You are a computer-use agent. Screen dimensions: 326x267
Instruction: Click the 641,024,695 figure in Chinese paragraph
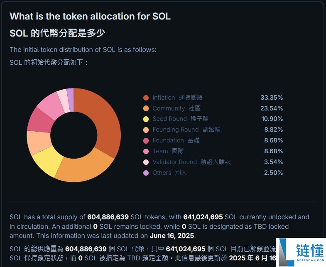[x=186, y=249]
